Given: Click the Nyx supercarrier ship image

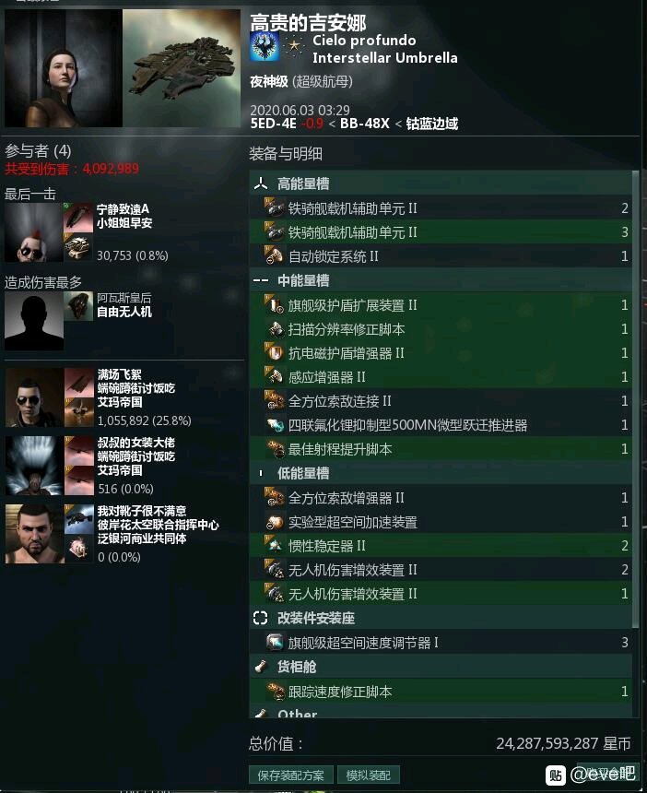Looking at the screenshot, I should [182, 68].
